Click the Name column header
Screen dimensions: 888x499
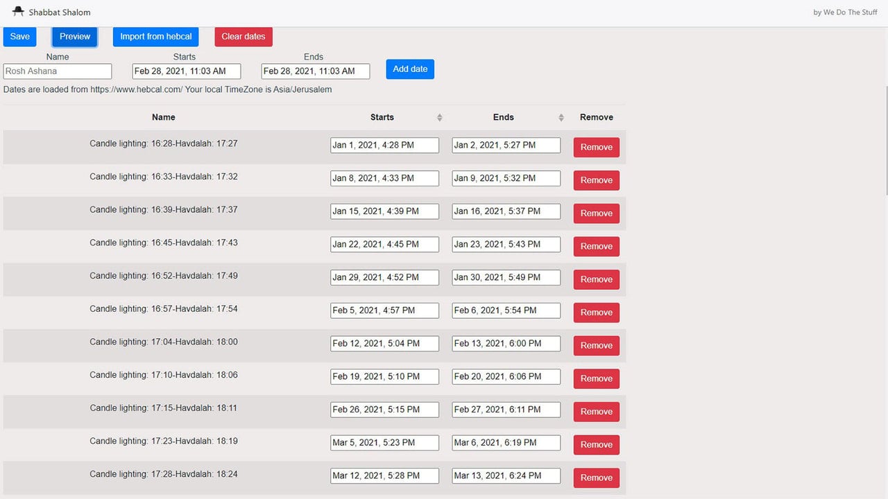tap(164, 118)
